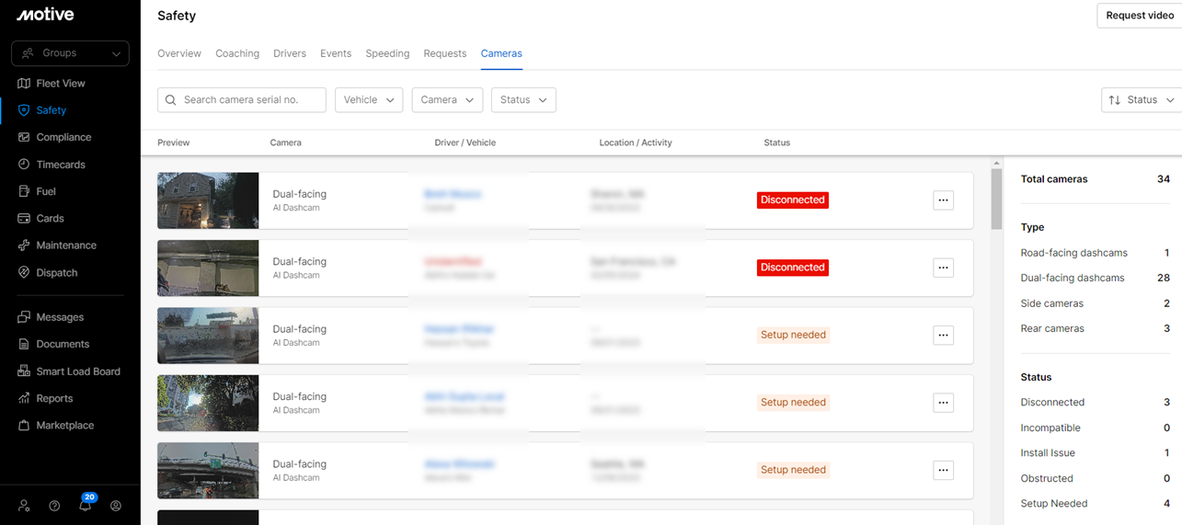Viewport: 1182px width, 525px height.
Task: Expand the Groups dropdown
Action: click(70, 53)
